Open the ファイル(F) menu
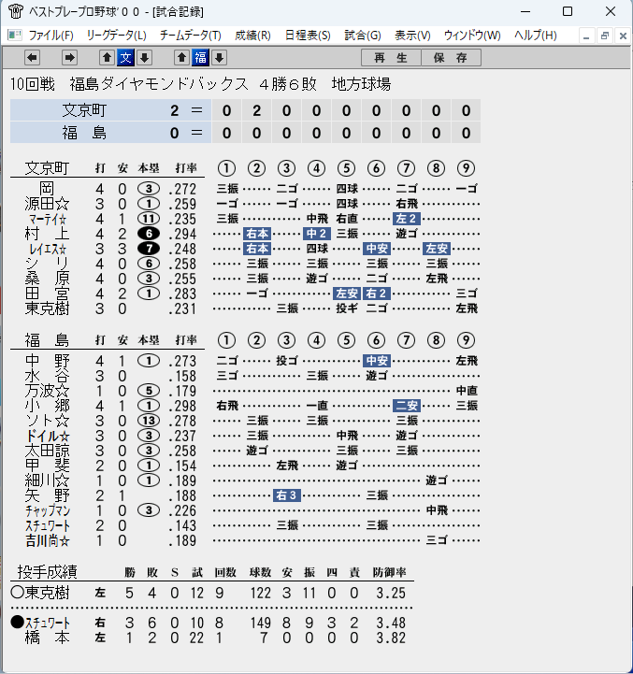This screenshot has width=633, height=674. [x=50, y=36]
